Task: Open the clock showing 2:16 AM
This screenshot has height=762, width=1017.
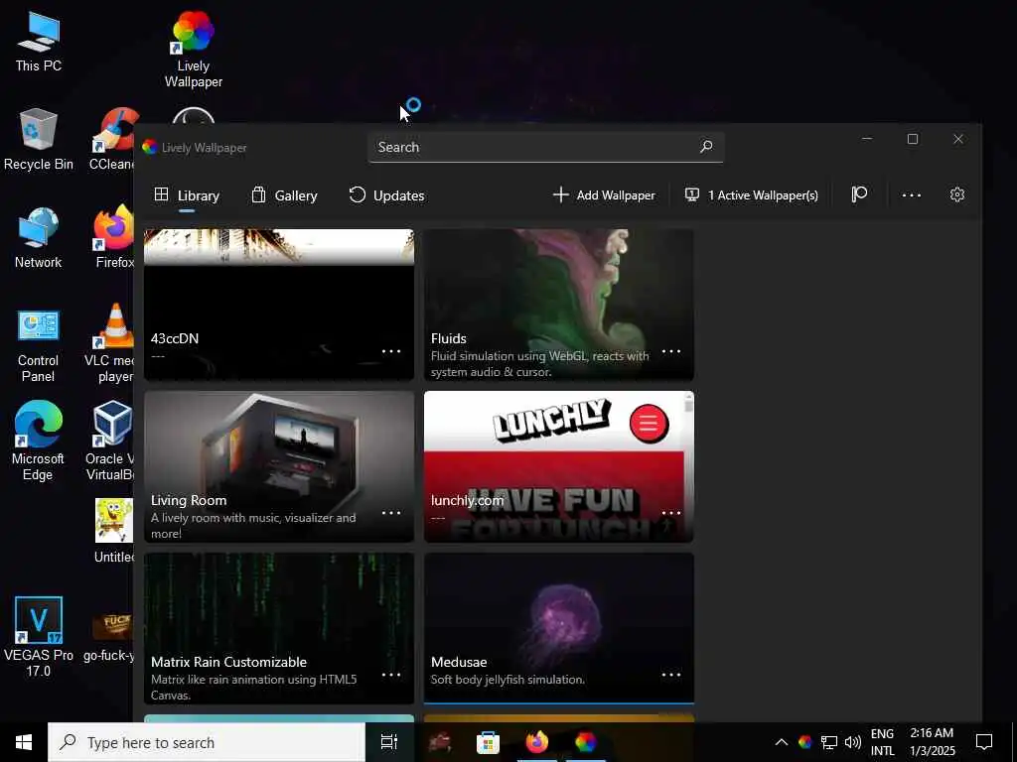Action: coord(932,742)
